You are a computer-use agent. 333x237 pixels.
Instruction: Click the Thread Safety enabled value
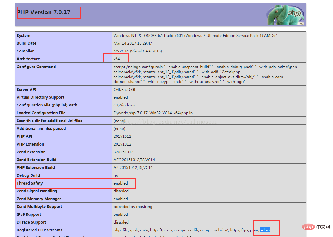click(x=121, y=183)
